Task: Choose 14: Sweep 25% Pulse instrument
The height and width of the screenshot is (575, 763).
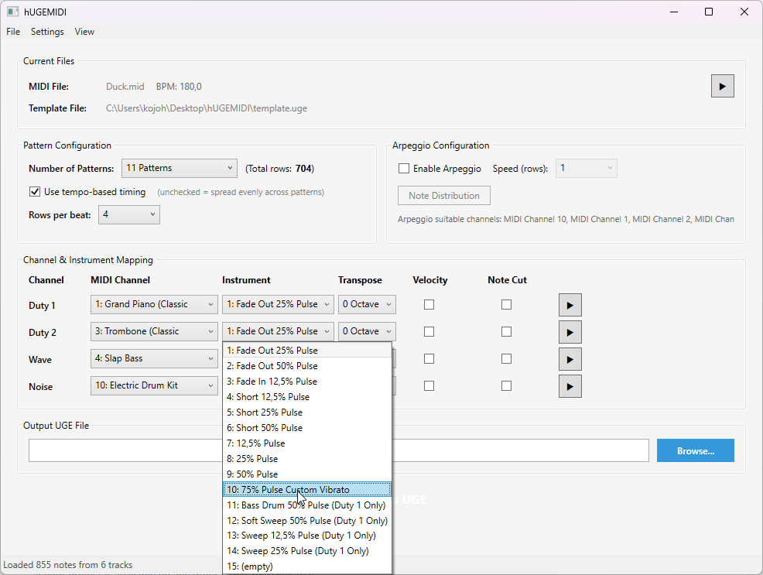Action: coord(307,551)
